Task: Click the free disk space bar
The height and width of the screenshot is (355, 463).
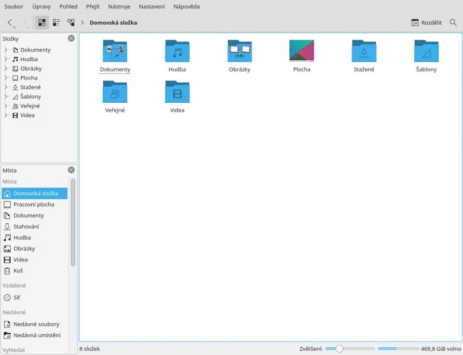Action: click(x=398, y=349)
